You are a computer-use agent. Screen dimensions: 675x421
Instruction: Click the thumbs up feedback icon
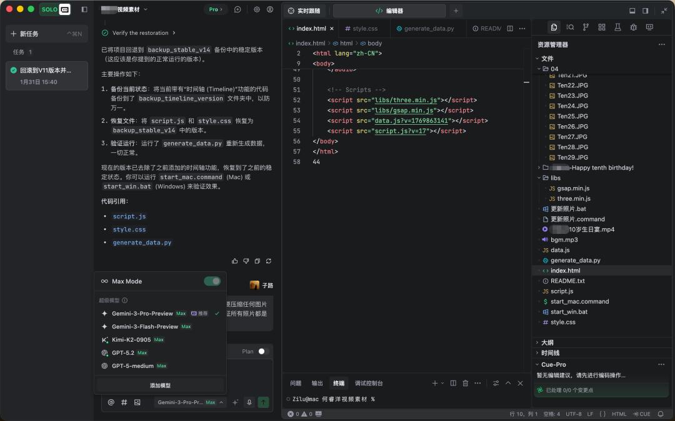click(x=235, y=261)
